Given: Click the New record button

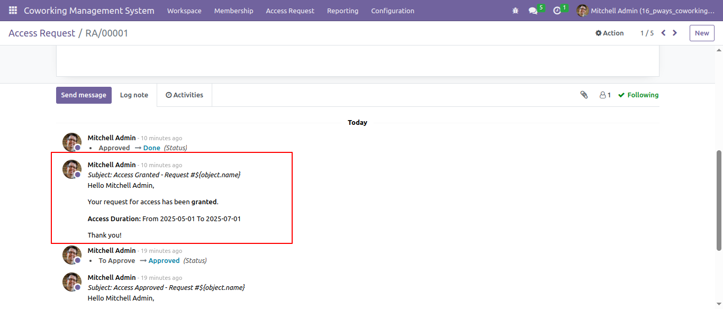Looking at the screenshot, I should [702, 33].
